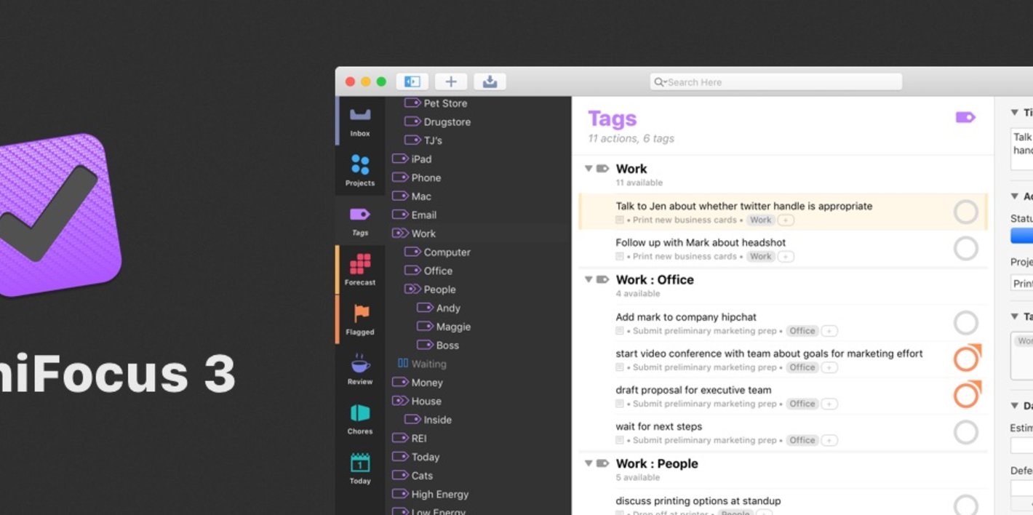Open note icon under 'Talk to Jen' action
The image size is (1033, 515).
[x=620, y=220]
